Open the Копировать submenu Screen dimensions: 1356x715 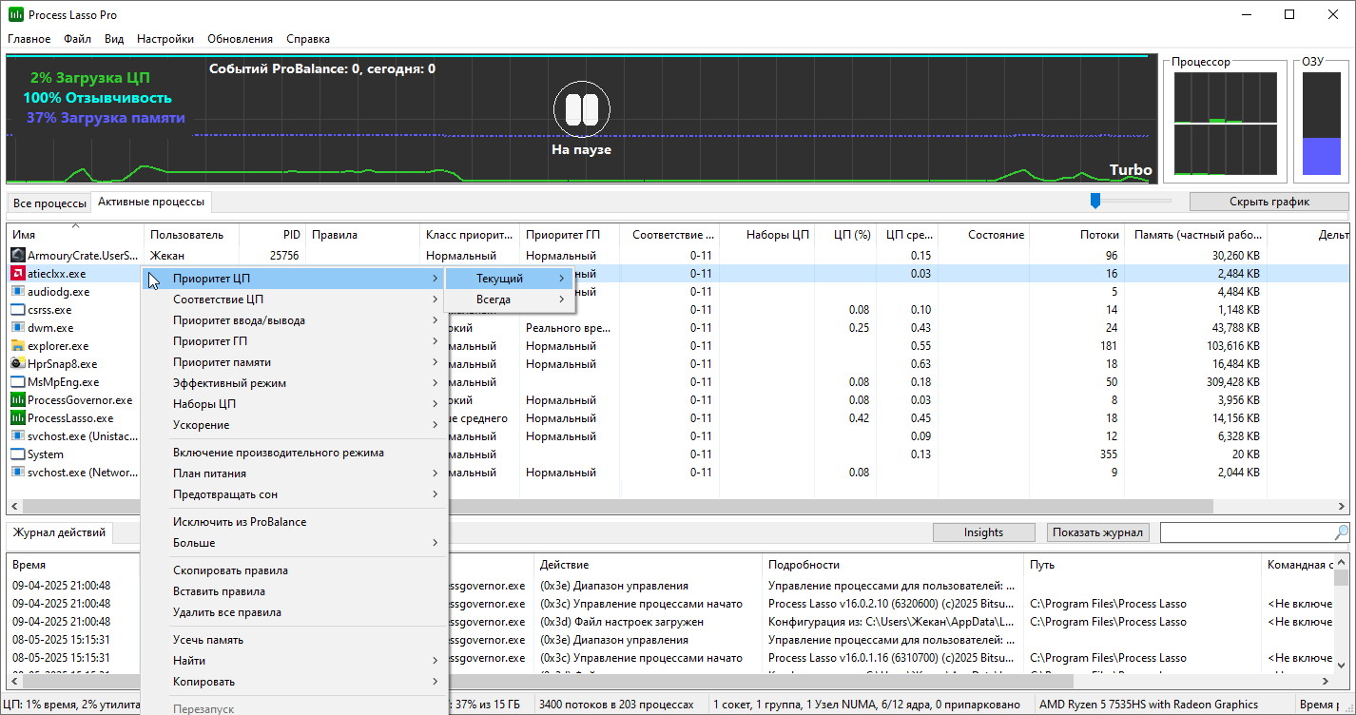pyautogui.click(x=294, y=682)
